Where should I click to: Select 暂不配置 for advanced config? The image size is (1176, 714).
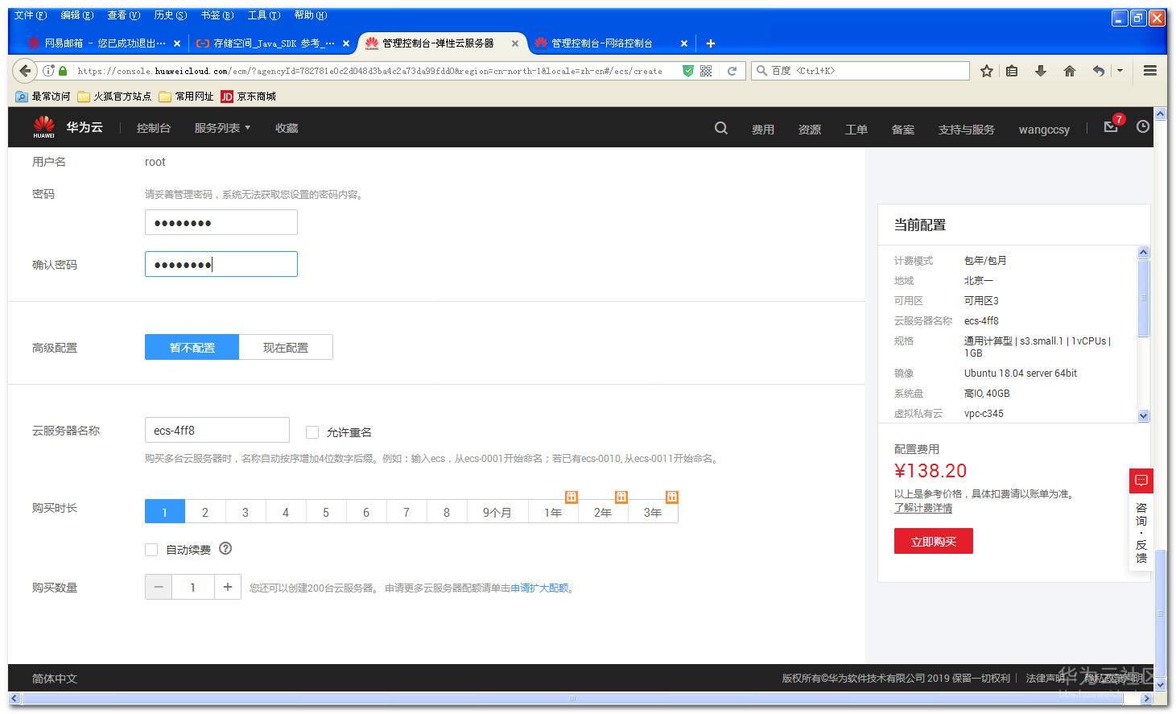(192, 347)
